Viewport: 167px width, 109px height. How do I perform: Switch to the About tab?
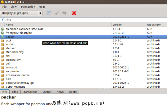click(73, 92)
